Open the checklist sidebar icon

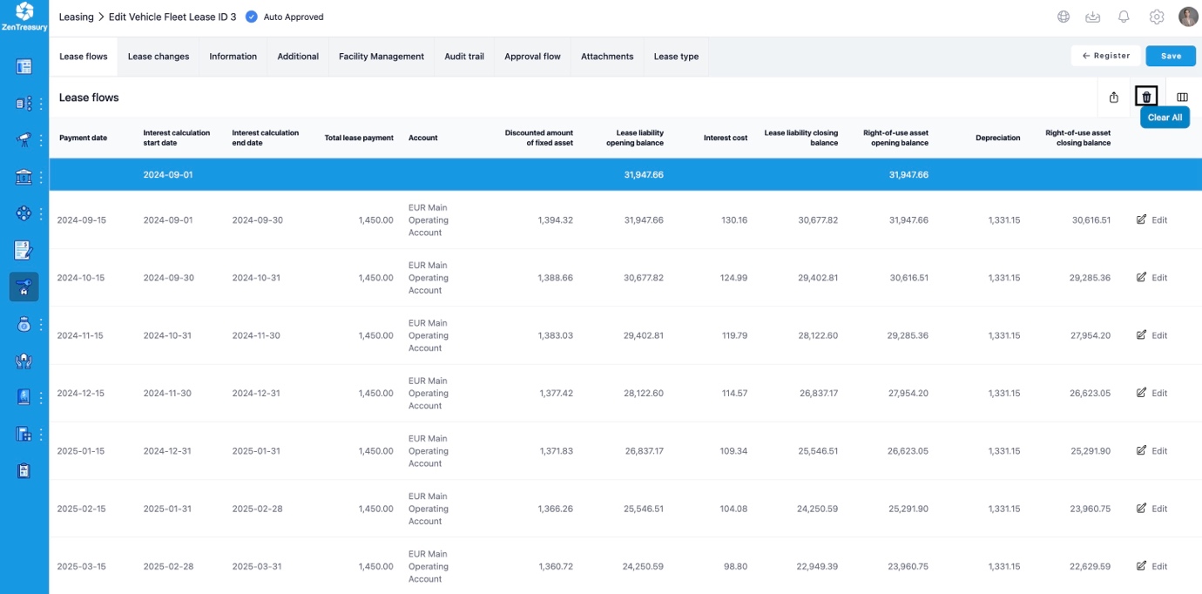click(x=24, y=104)
